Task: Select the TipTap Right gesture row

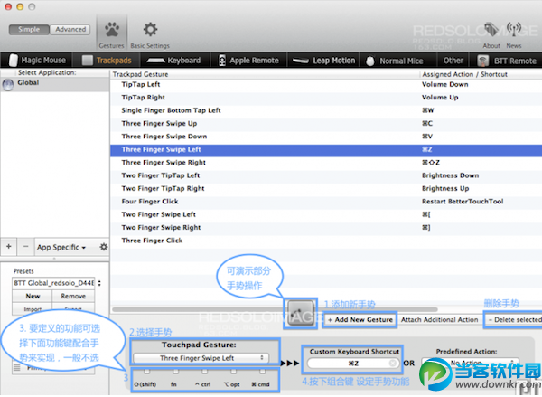Action: click(x=326, y=98)
